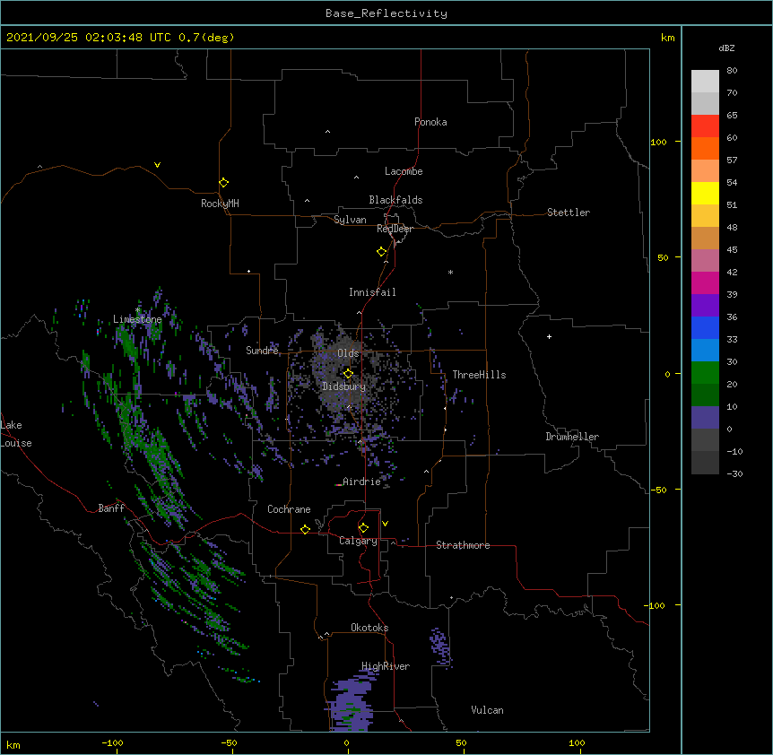
Task: Pick the red 60–65 dBZ legend swatch
Action: click(705, 126)
